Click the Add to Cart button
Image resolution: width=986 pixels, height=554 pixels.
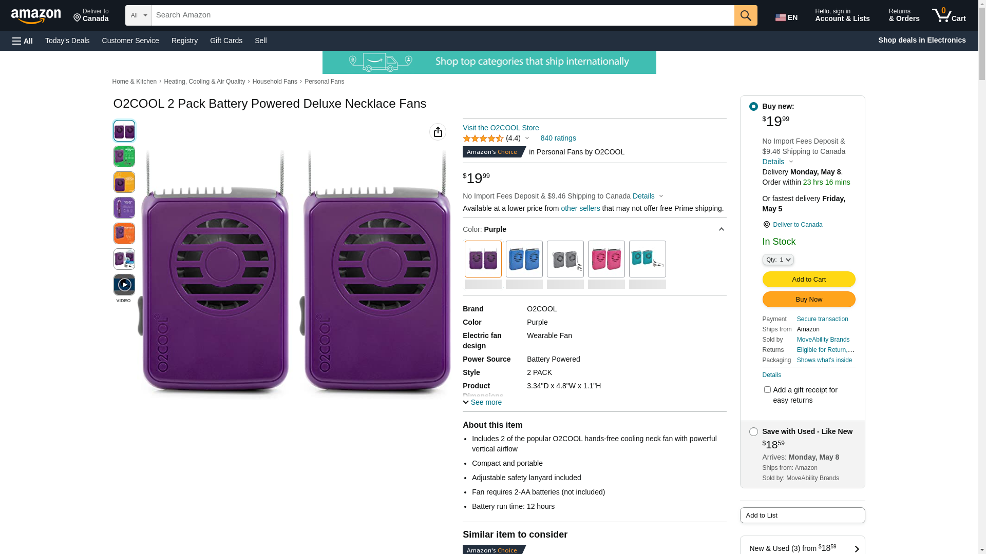pyautogui.click(x=808, y=280)
